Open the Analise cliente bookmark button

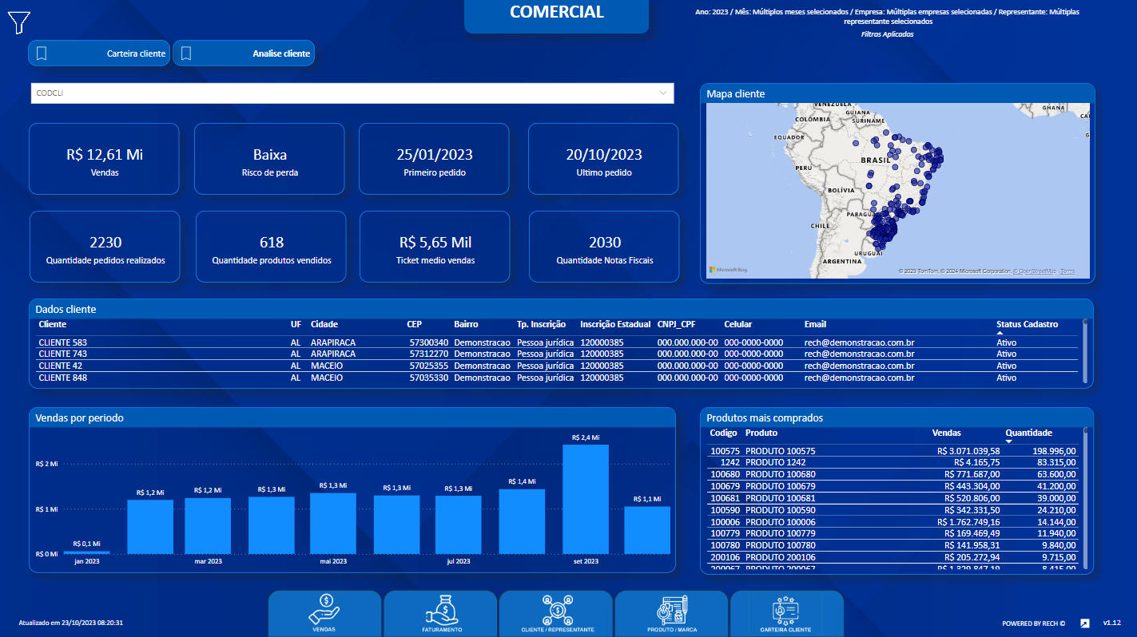click(x=244, y=53)
